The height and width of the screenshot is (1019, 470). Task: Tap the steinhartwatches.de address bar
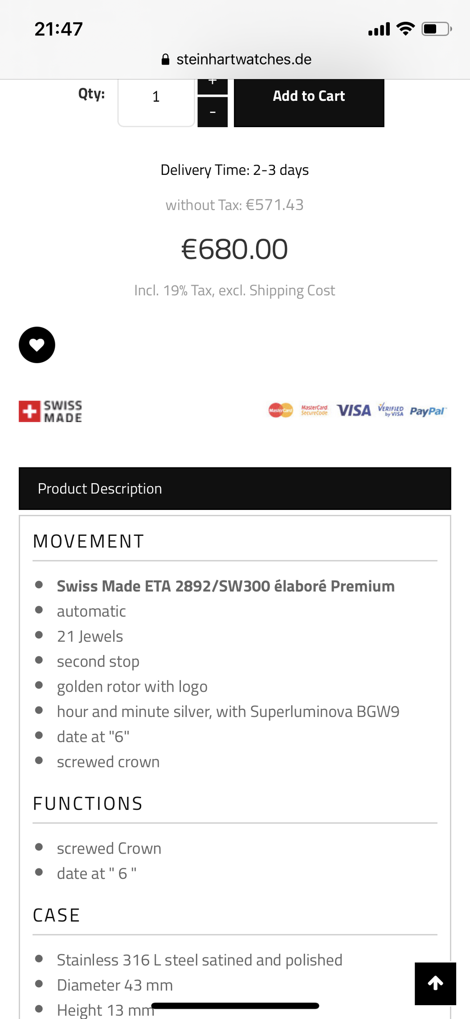coord(236,59)
